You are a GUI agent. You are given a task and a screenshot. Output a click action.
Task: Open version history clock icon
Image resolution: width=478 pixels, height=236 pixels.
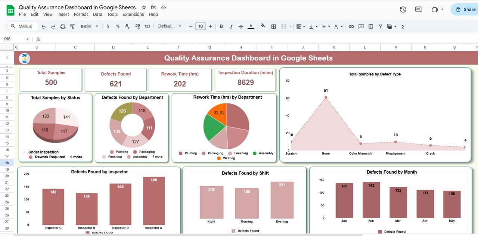(403, 10)
